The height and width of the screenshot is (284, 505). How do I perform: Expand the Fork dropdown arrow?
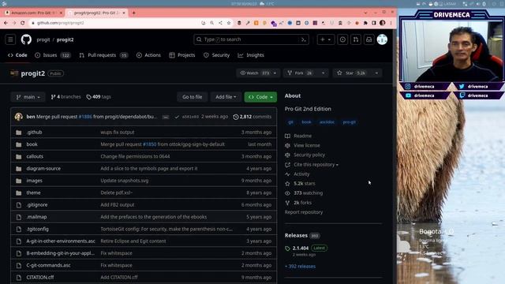(x=323, y=73)
